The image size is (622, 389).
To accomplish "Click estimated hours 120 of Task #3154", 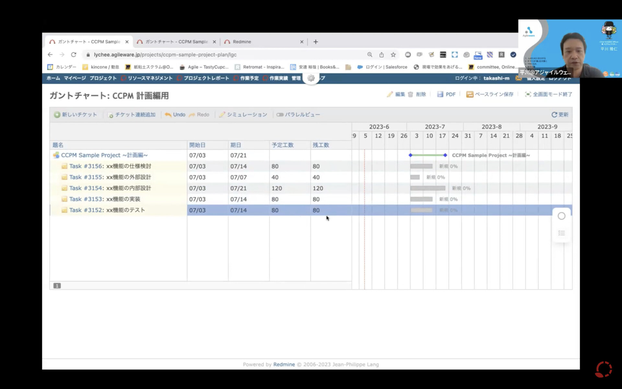I will click(x=277, y=188).
